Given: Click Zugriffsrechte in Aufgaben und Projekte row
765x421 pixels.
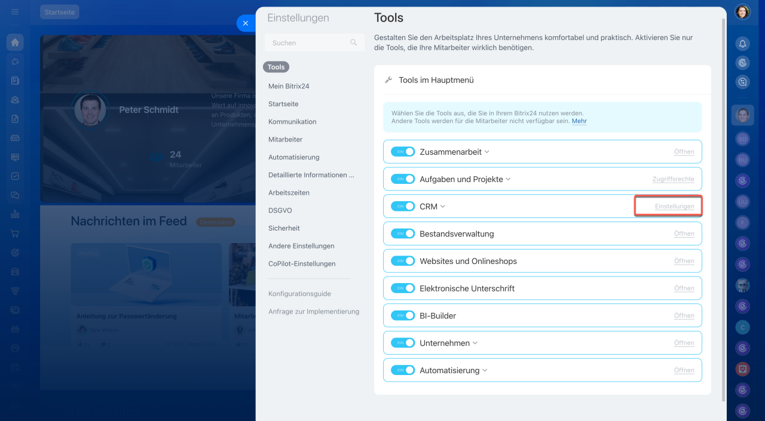Looking at the screenshot, I should pyautogui.click(x=674, y=179).
